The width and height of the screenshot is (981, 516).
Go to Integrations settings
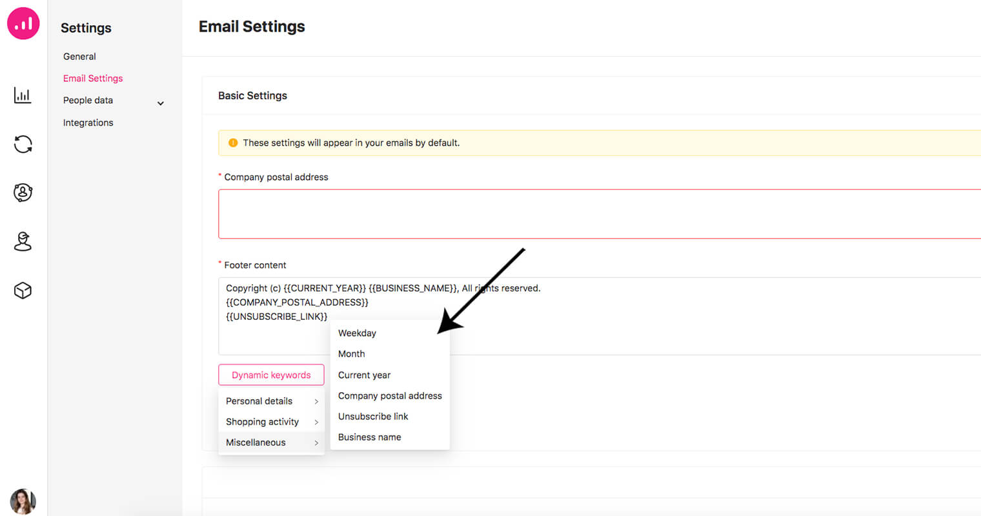[88, 123]
